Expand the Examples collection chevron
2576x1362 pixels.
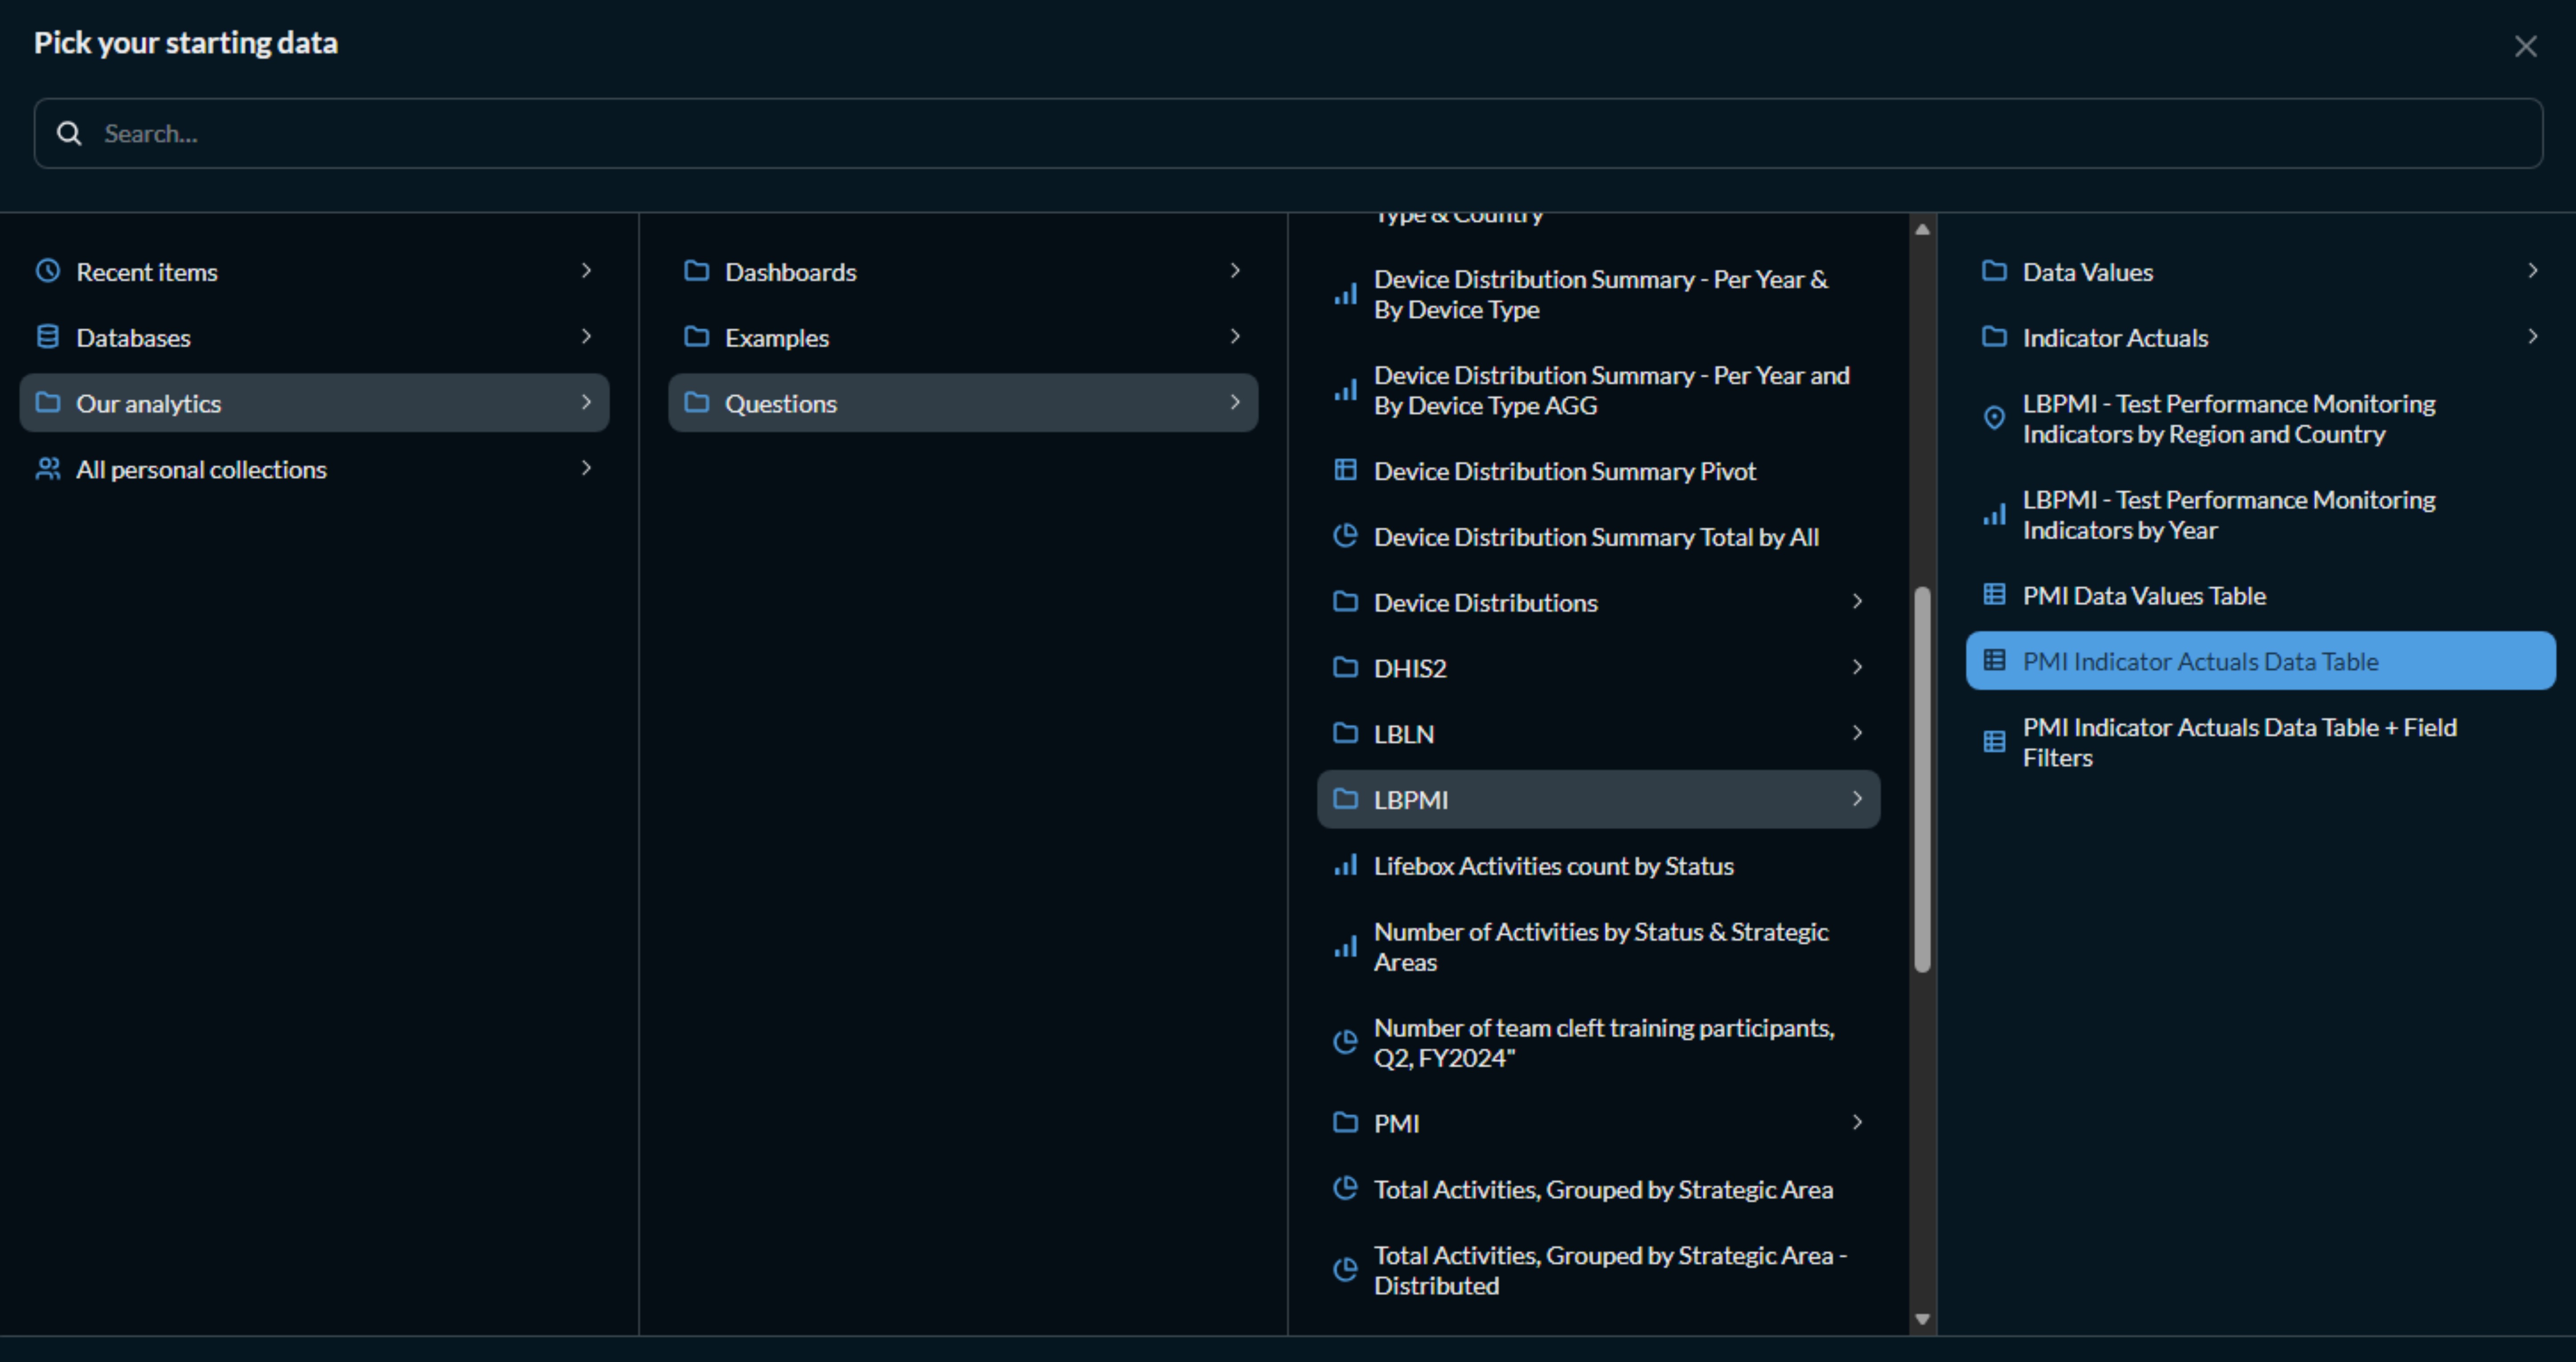pyautogui.click(x=1236, y=337)
